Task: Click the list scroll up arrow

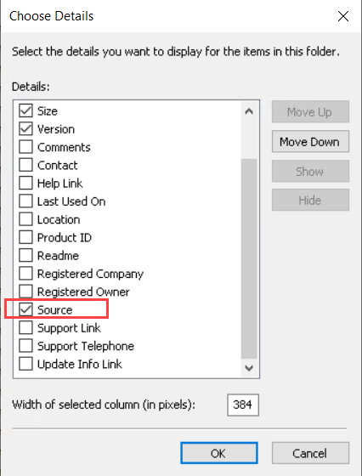Action: tap(249, 111)
